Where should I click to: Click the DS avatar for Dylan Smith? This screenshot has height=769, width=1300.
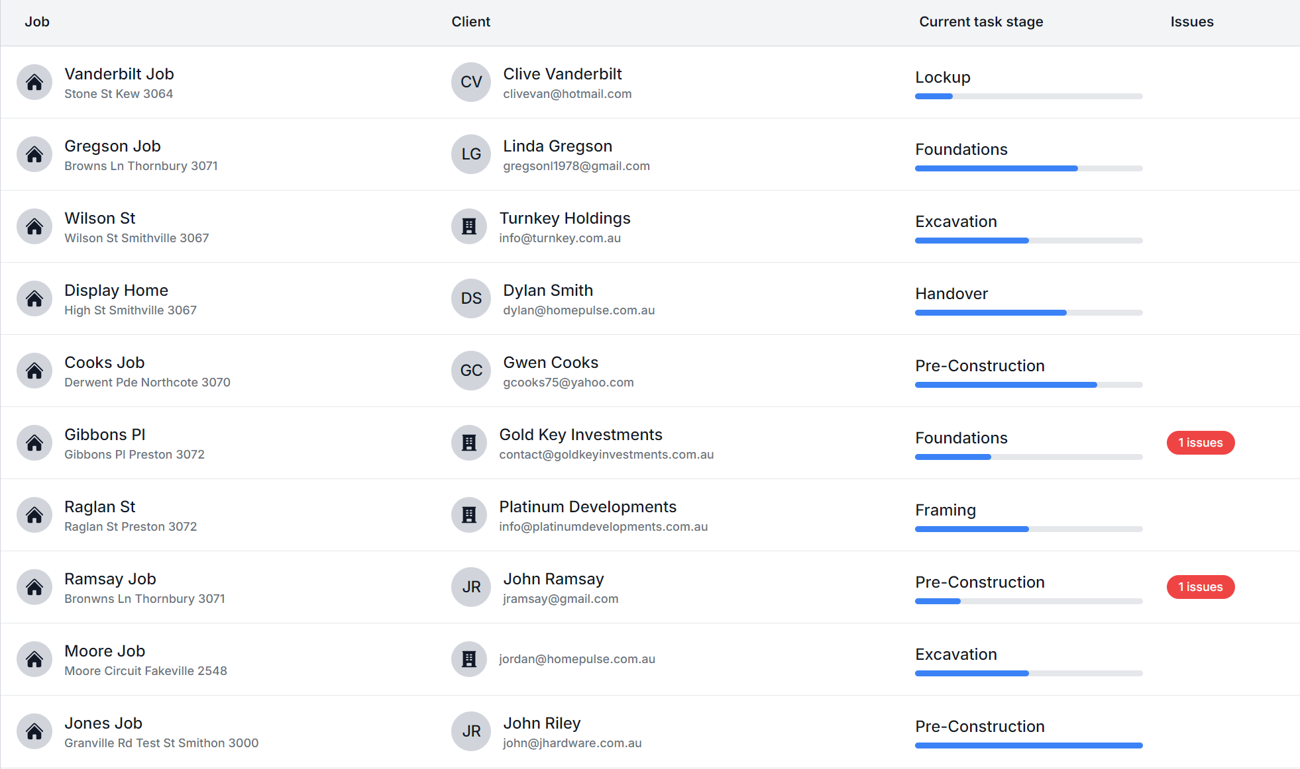(x=471, y=298)
